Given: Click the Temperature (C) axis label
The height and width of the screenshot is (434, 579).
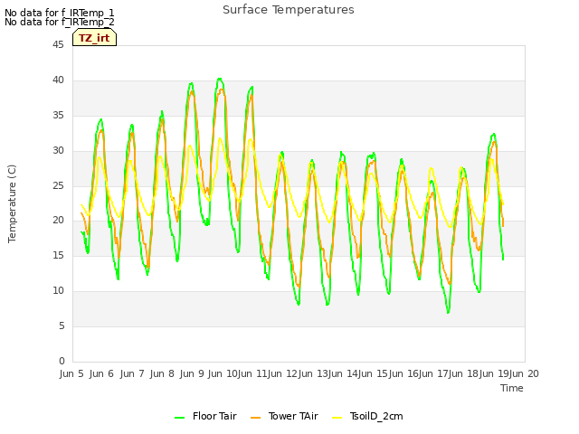Looking at the screenshot, I should click(12, 203).
